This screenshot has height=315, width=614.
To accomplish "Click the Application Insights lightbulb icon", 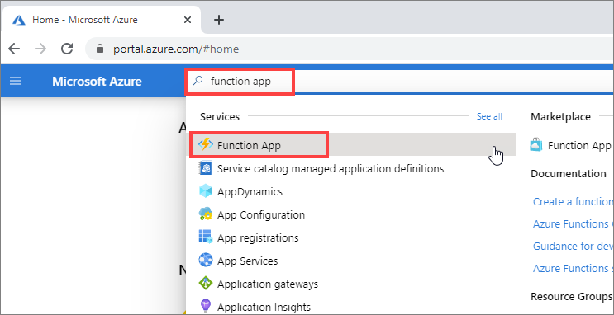I will pyautogui.click(x=206, y=306).
